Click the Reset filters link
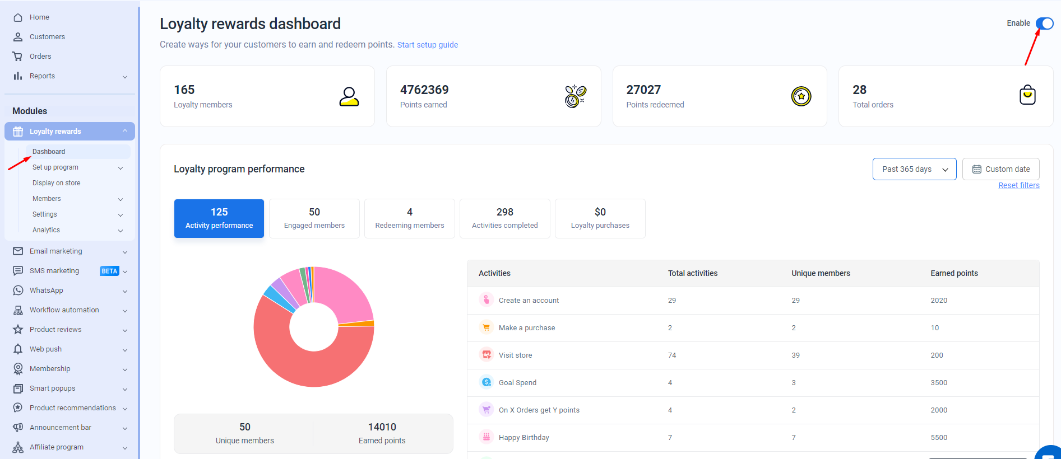 1018,185
